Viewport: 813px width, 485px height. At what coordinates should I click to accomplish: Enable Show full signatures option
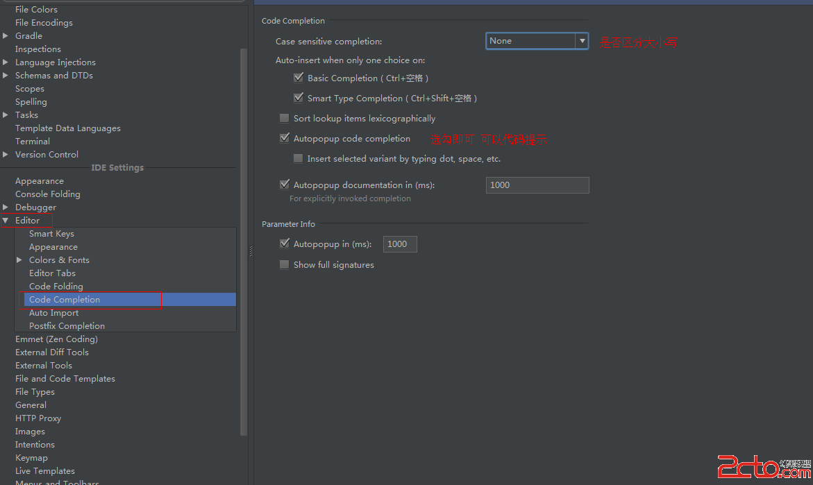point(285,265)
